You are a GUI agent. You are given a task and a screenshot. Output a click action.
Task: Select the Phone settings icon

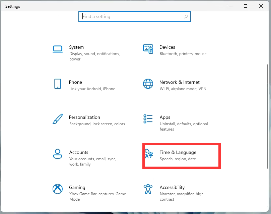[58, 84]
